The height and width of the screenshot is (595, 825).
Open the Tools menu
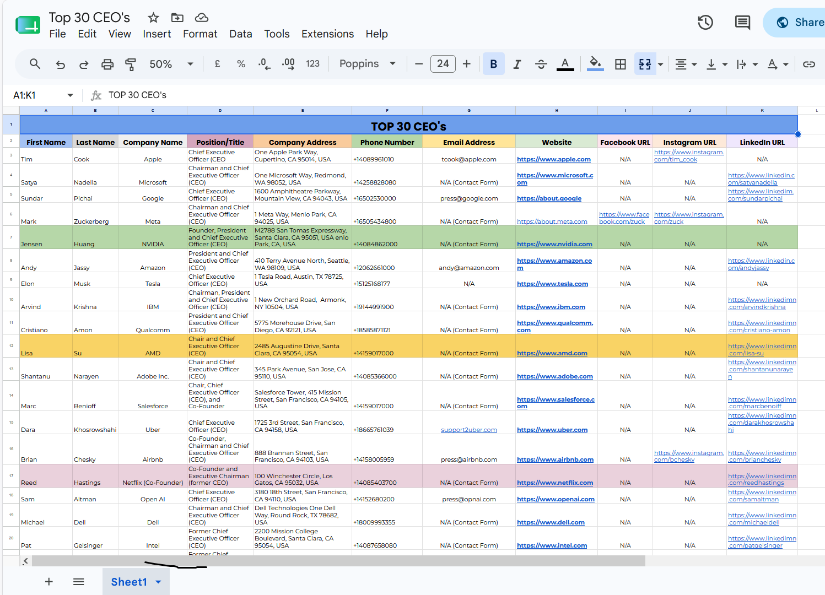coord(277,34)
